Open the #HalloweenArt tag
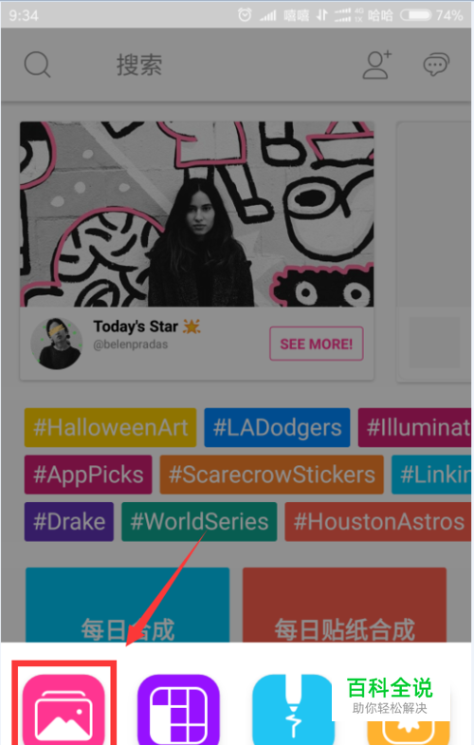 pyautogui.click(x=110, y=428)
